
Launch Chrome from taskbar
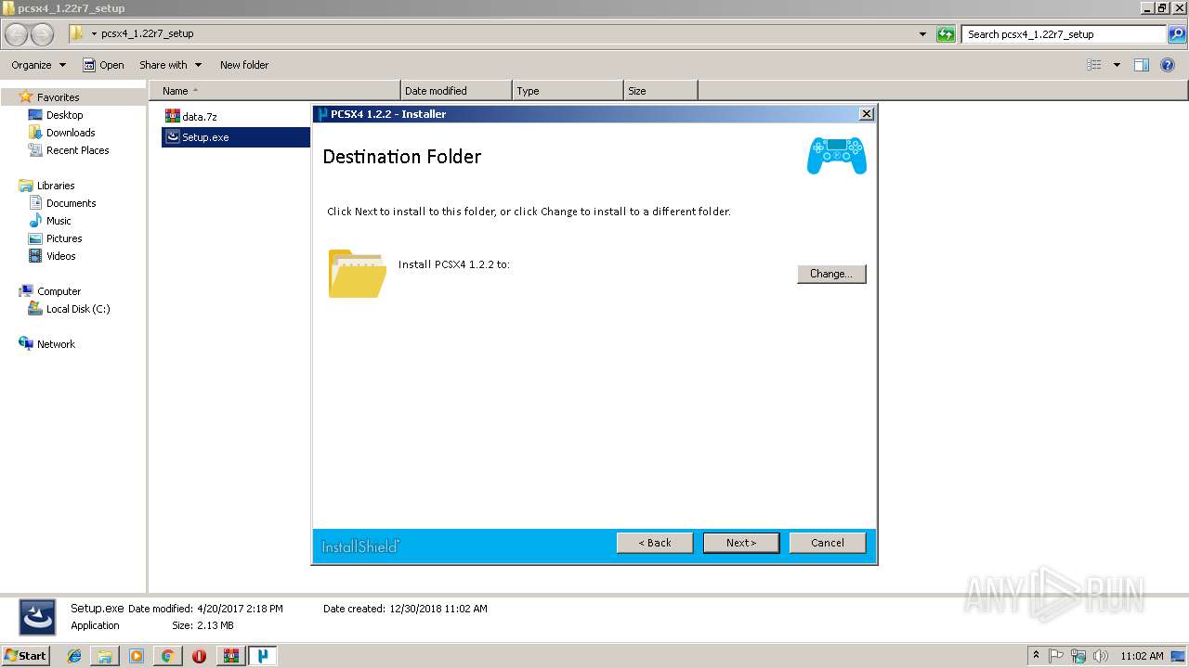point(167,656)
